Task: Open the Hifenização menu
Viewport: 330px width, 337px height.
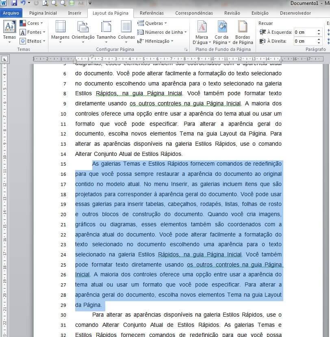Action: (x=156, y=41)
